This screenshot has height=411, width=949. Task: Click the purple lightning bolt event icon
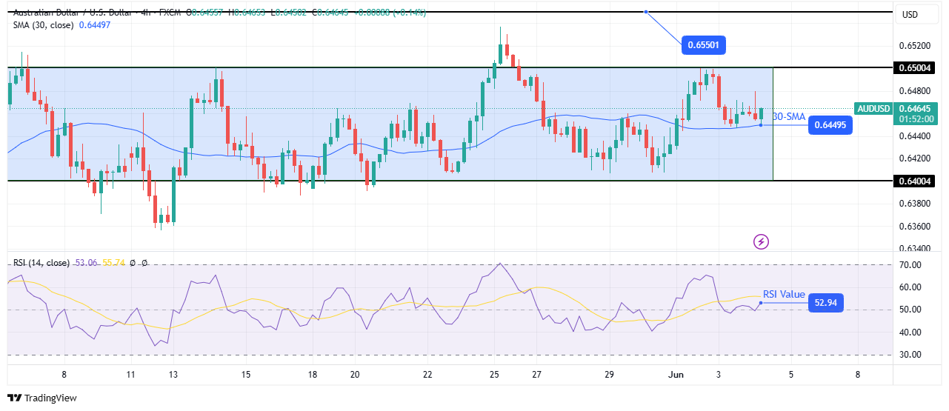tap(761, 241)
